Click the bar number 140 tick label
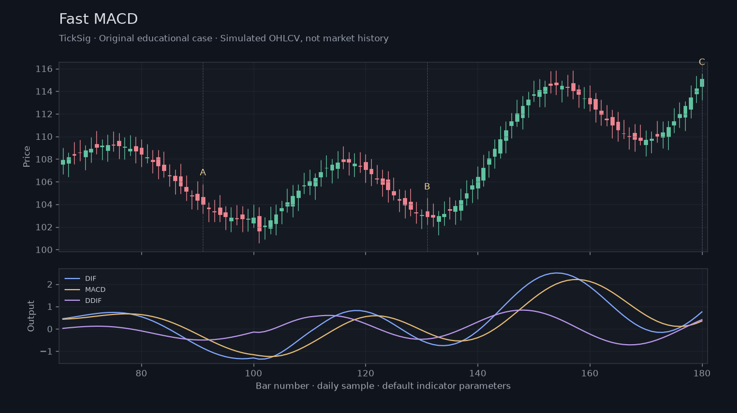Viewport: 737px width, 413px height. 478,373
